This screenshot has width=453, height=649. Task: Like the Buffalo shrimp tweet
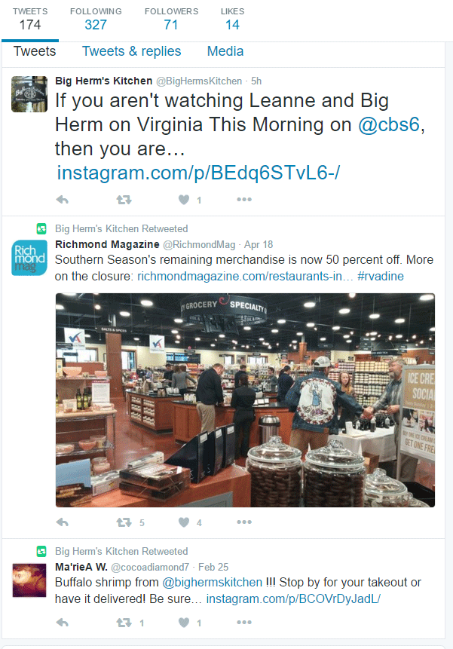click(184, 623)
